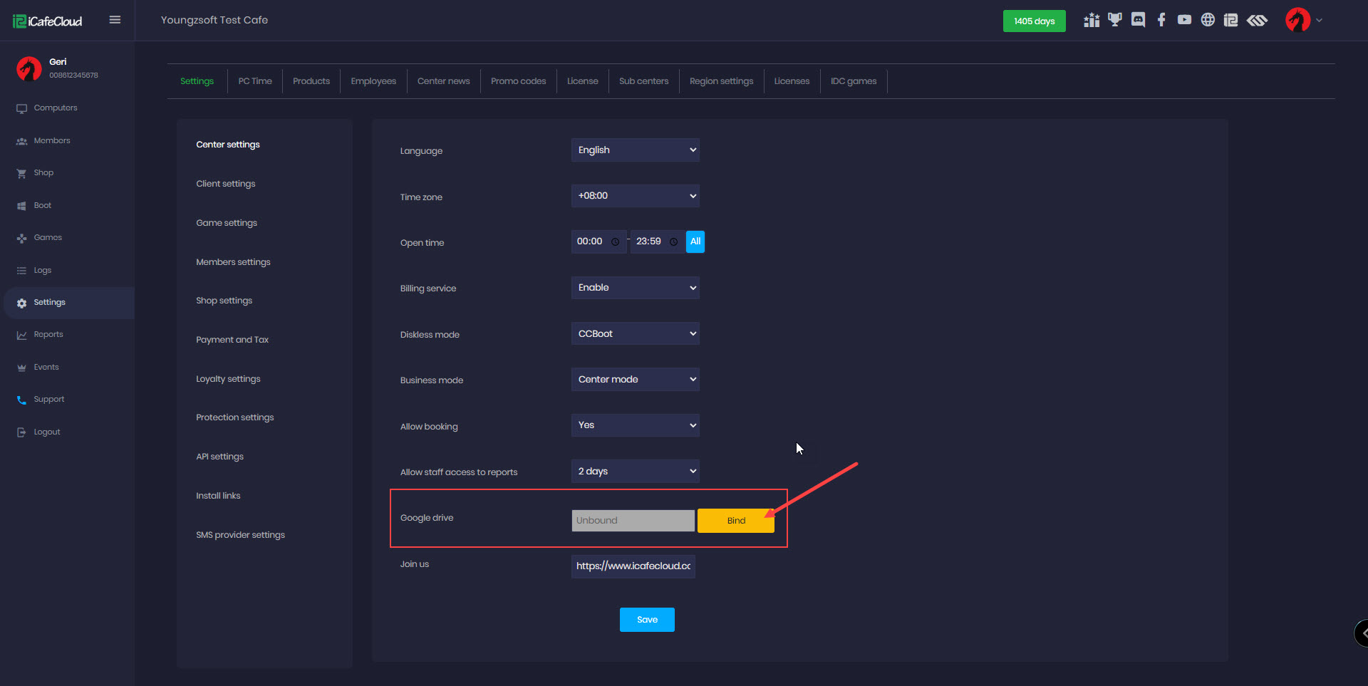Screen dimensions: 1368x686
Task: Click the Join us URL field
Action: [x=633, y=566]
